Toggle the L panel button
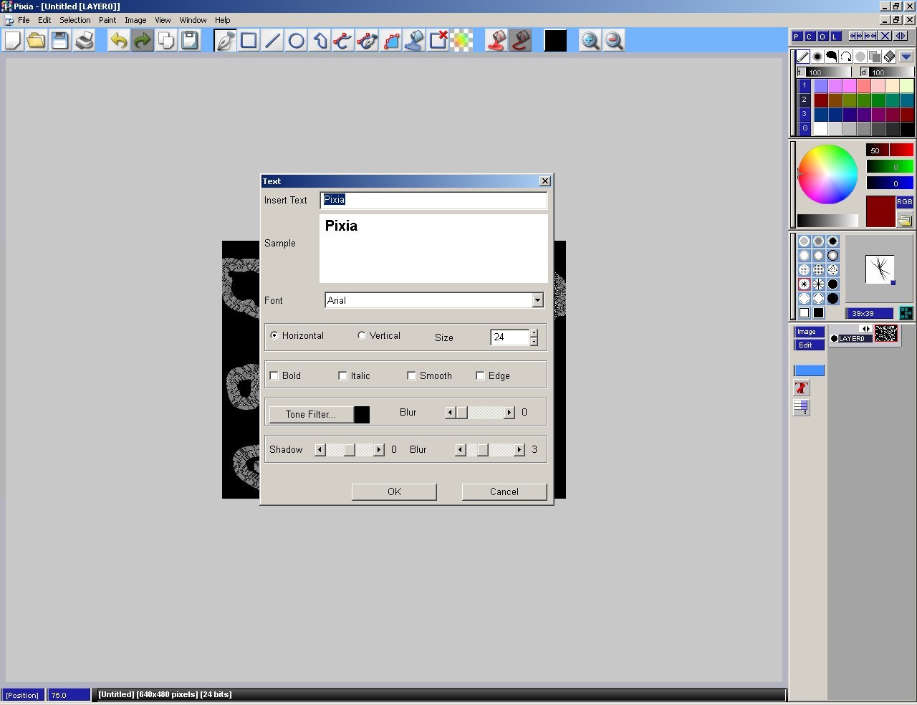The image size is (917, 705). [x=835, y=36]
